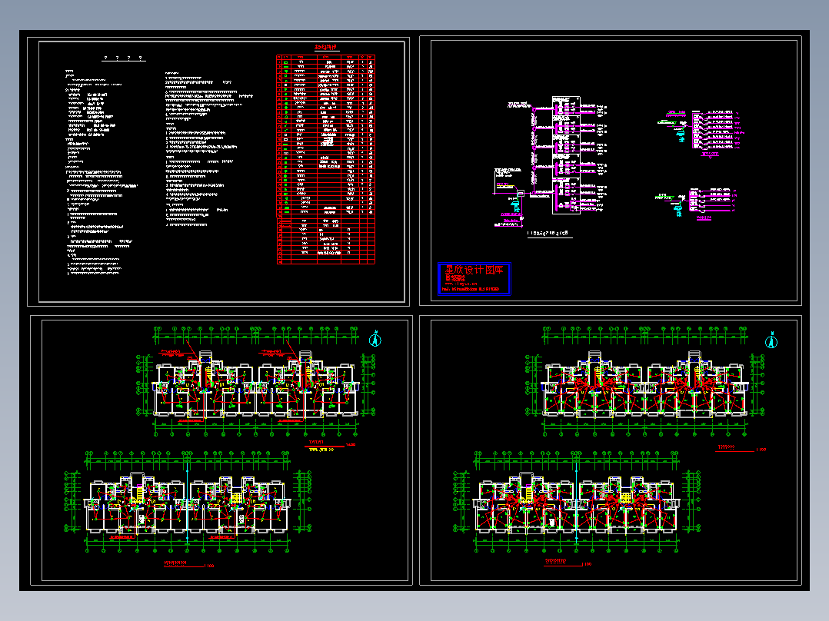Image resolution: width=829 pixels, height=621 pixels.
Task: Select the underlined caption beneath the riser diagram
Action: (550, 234)
